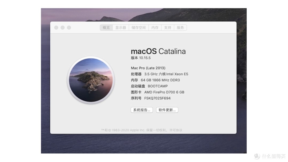Zoom the About This Mac window
288x162 pixels.
69,27
